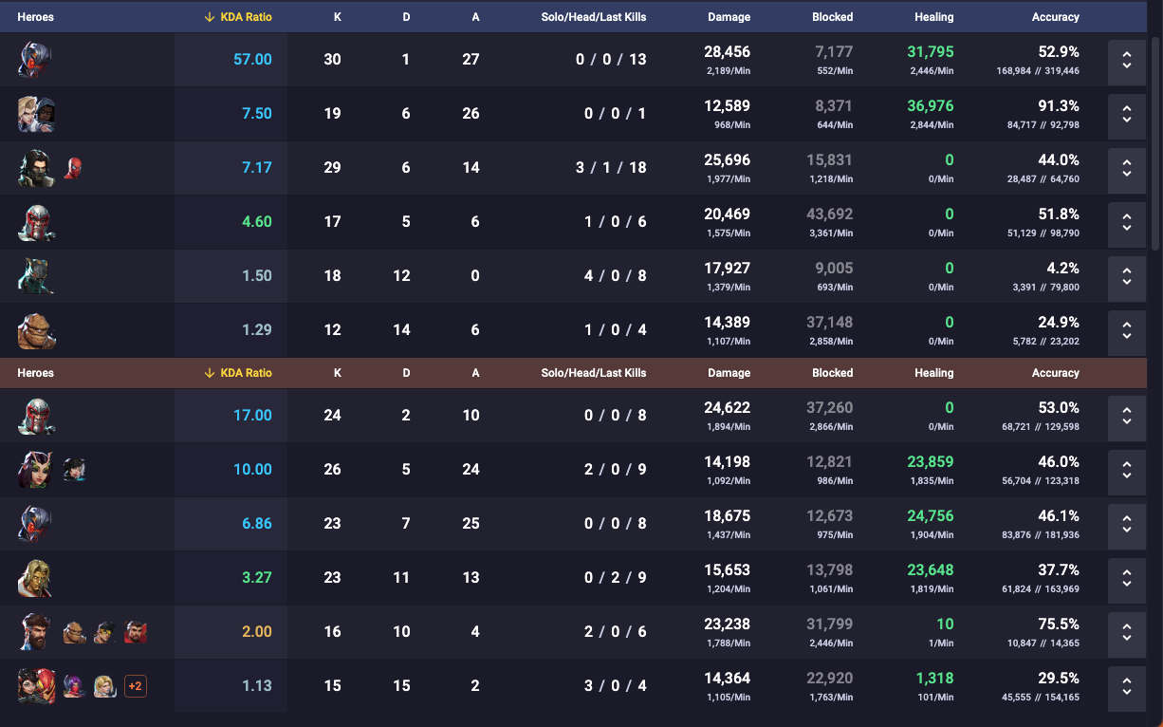Click the Mantis hero icon
1163x727 pixels.
(x=36, y=470)
